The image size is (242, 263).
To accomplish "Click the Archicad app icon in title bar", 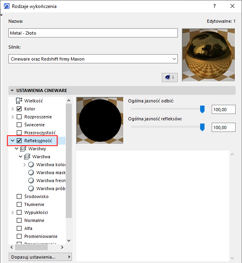I will [x=6, y=6].
